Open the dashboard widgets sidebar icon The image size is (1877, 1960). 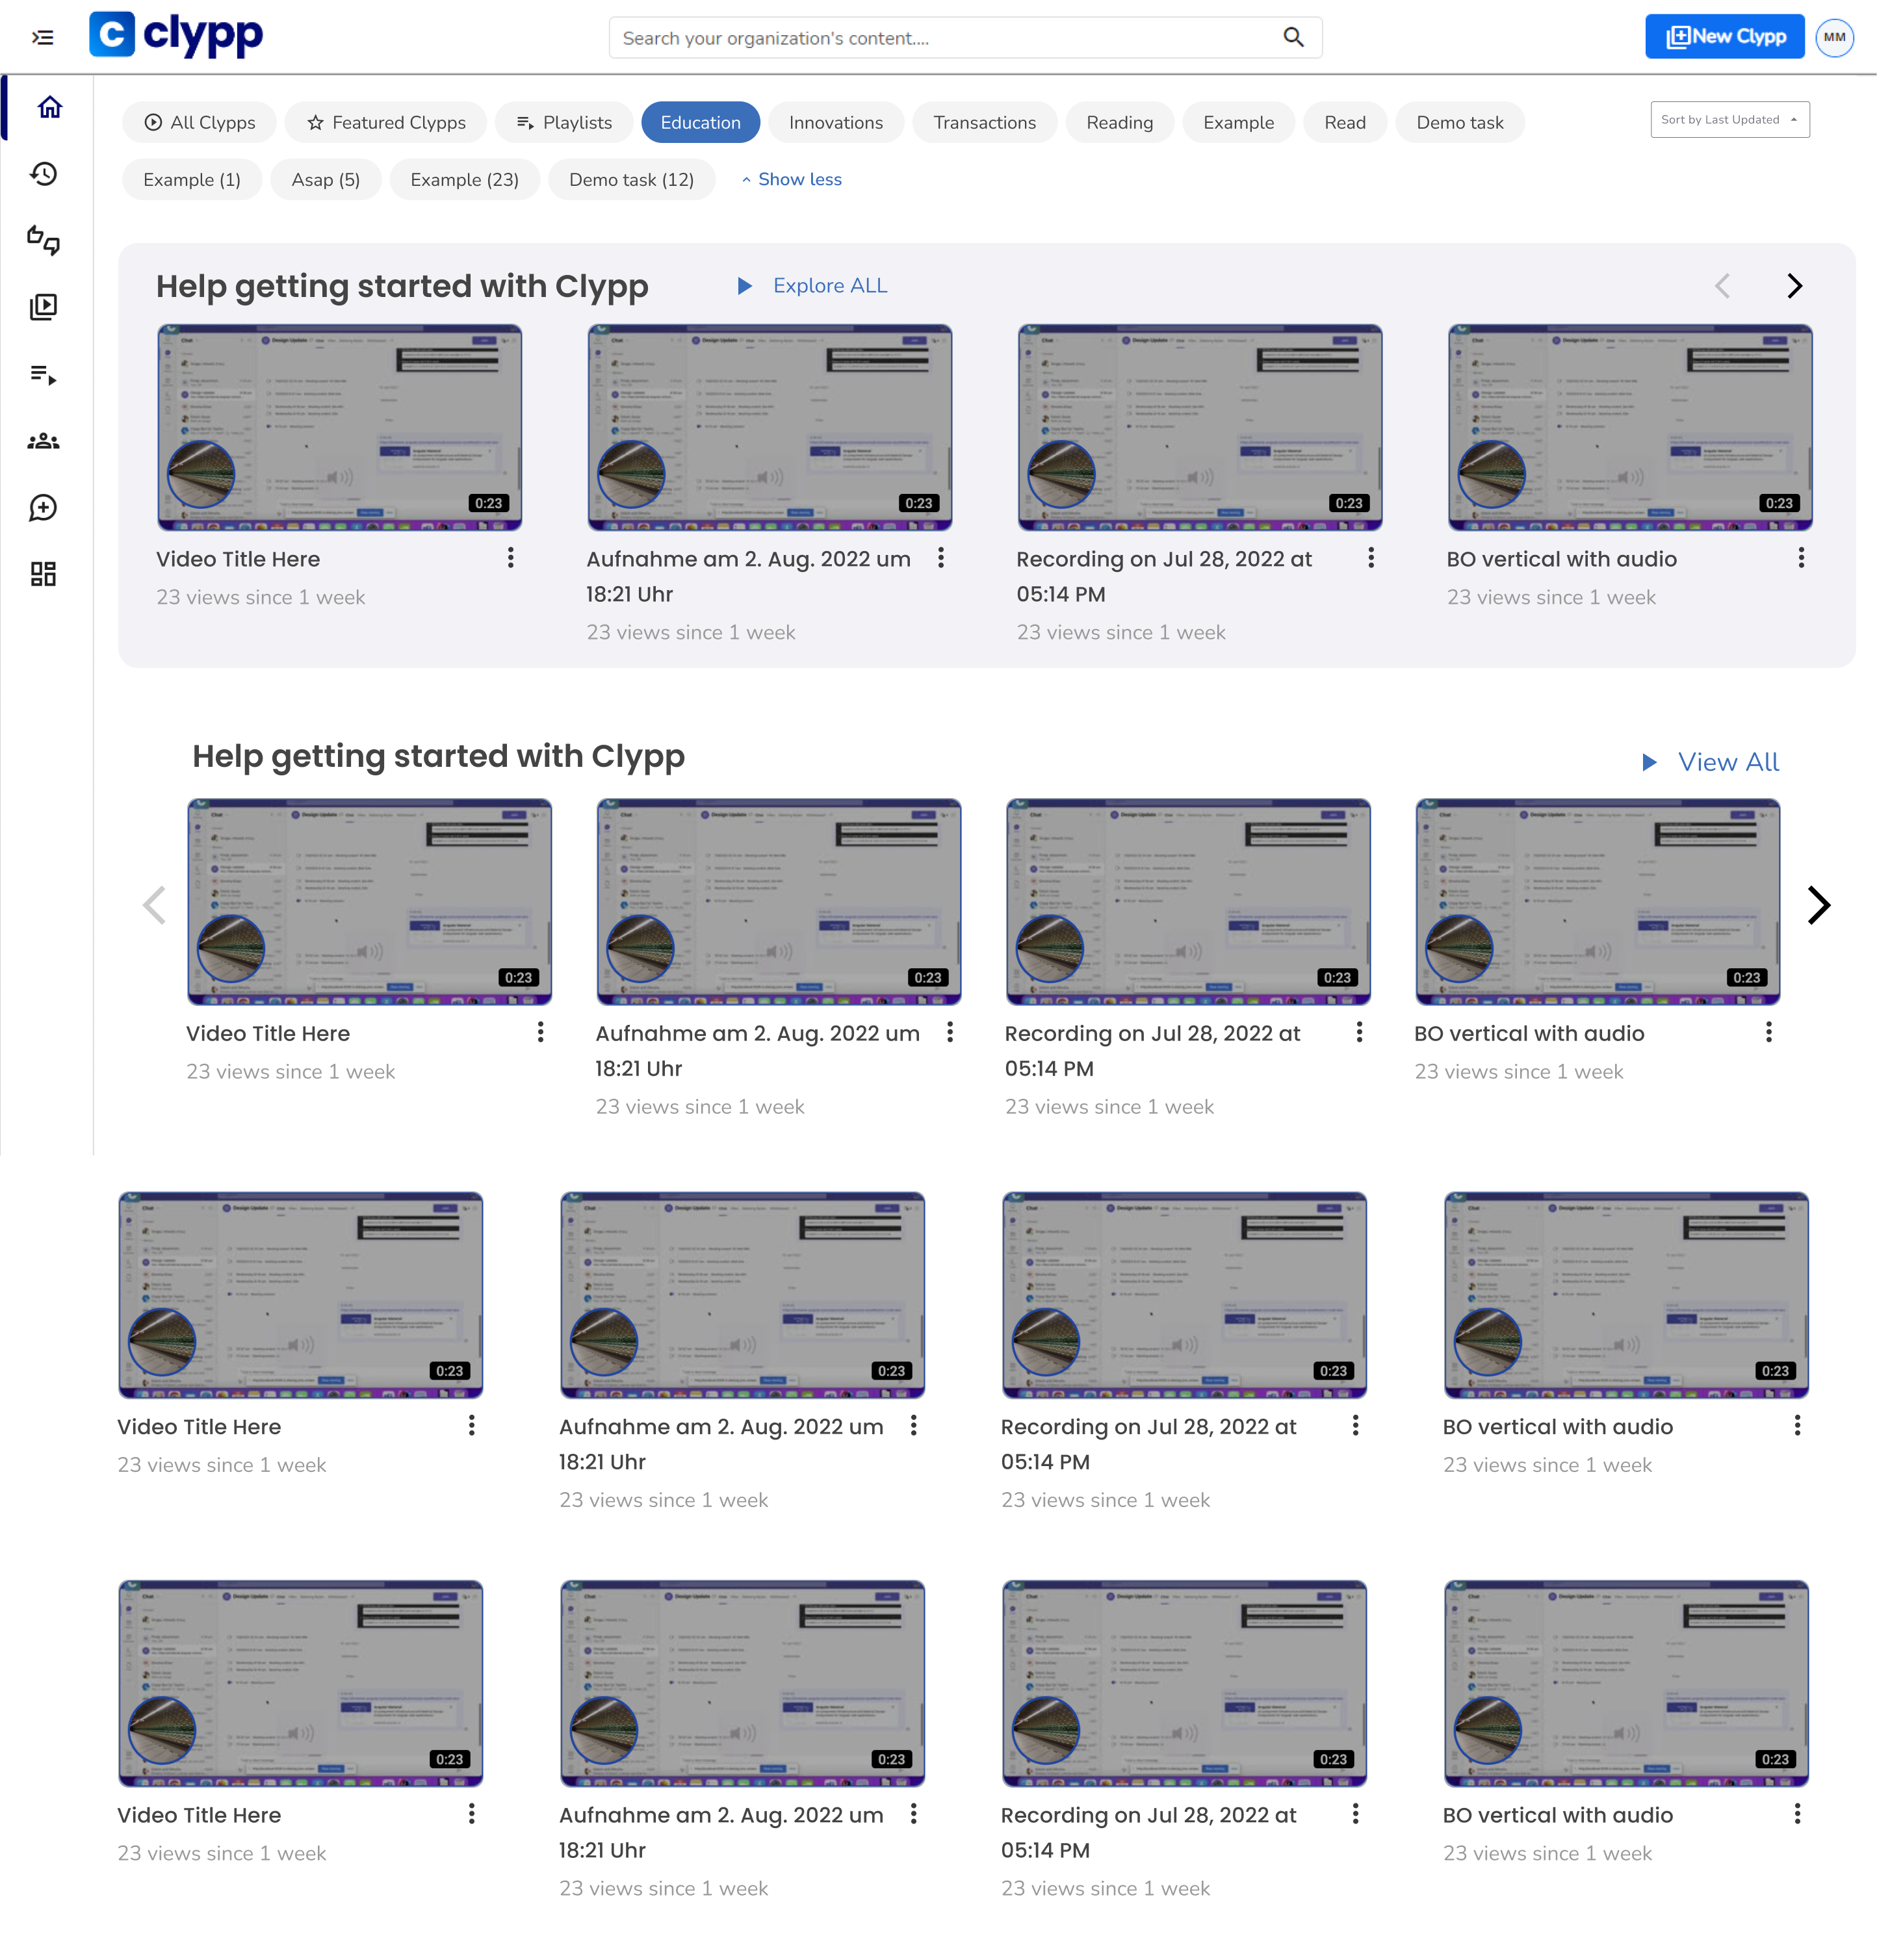tap(43, 574)
